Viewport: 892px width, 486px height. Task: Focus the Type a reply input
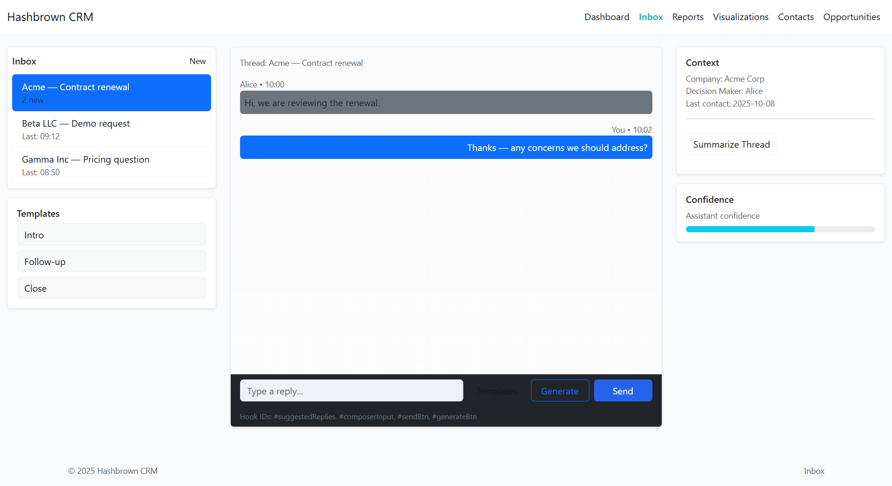click(351, 391)
